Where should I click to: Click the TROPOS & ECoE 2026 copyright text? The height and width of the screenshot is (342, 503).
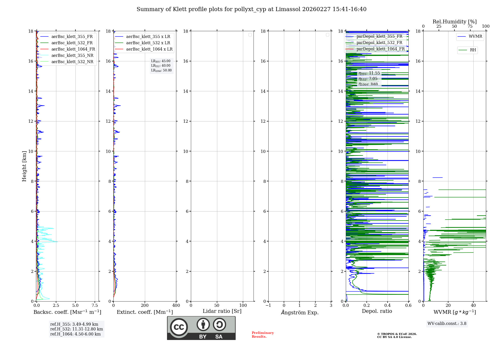pyautogui.click(x=397, y=334)
